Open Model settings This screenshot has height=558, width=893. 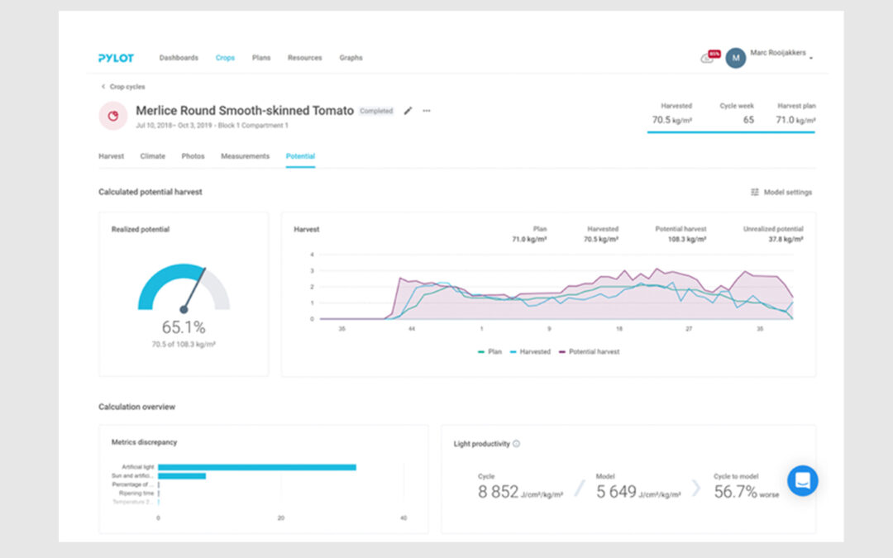tap(781, 193)
